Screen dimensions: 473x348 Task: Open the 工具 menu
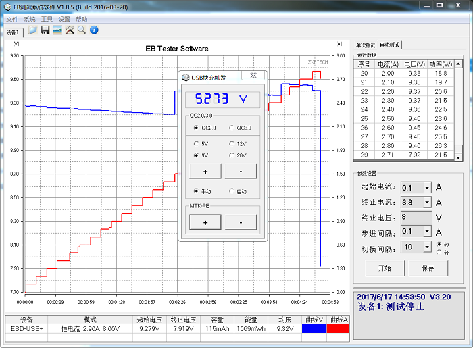pos(47,20)
